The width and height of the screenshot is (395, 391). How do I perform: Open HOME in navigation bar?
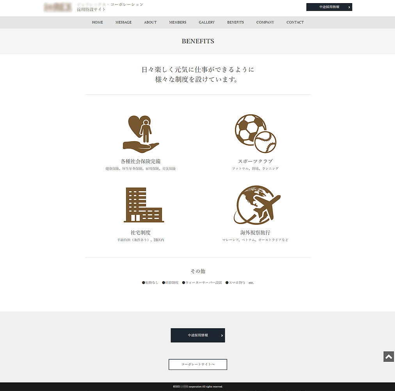(98, 22)
